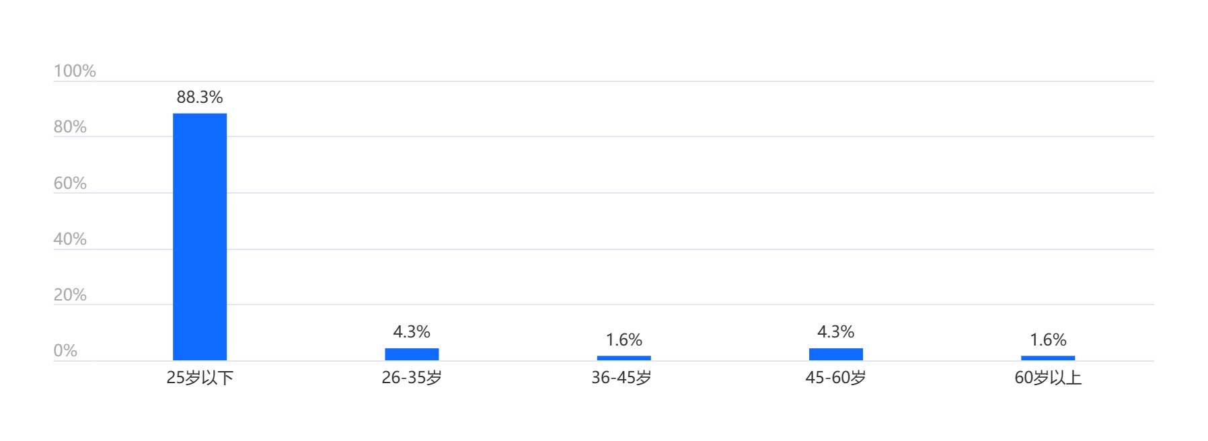This screenshot has height=441, width=1208.
Task: Select the 60岁以上 axis category label
Action: [x=1048, y=378]
